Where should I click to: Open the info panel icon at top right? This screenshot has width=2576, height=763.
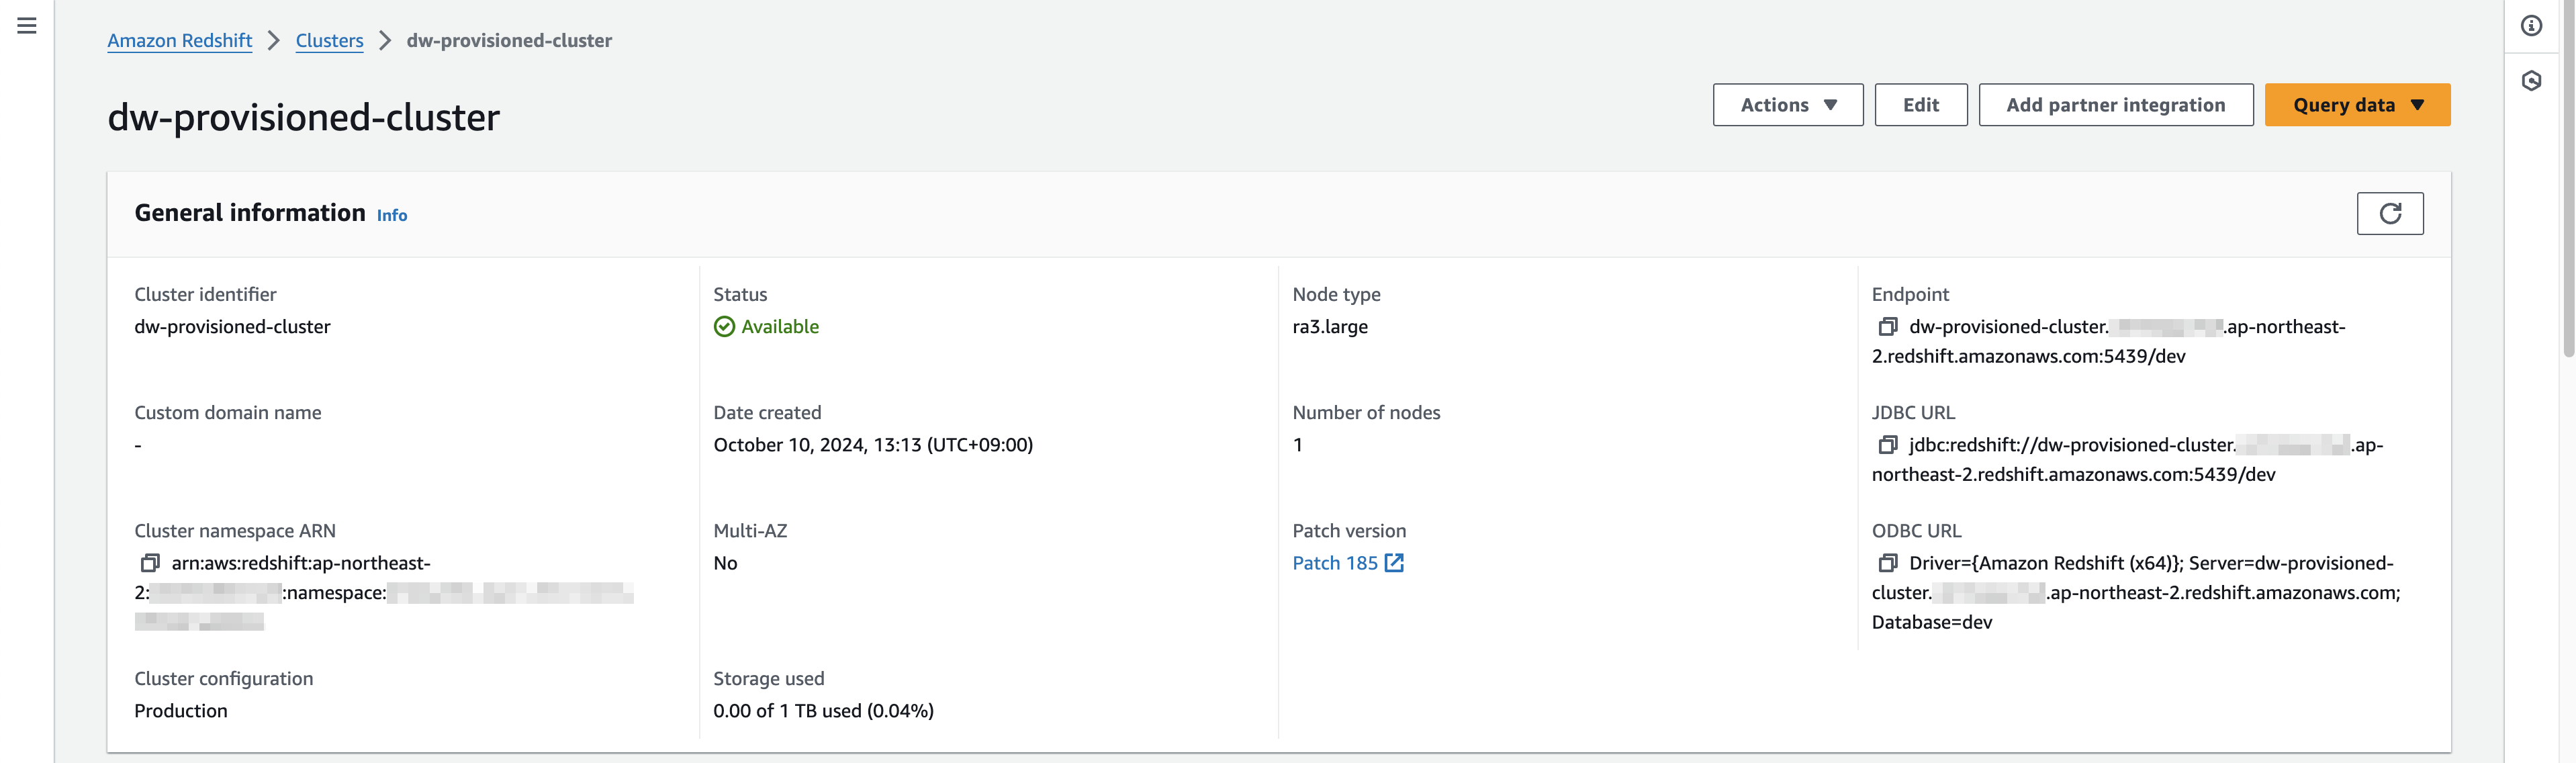coord(2531,26)
